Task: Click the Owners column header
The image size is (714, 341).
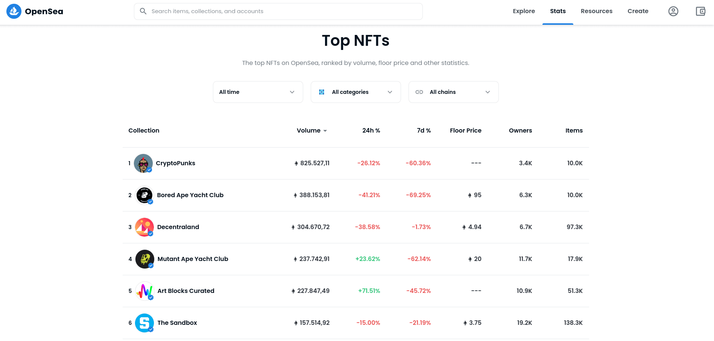Action: (520, 131)
